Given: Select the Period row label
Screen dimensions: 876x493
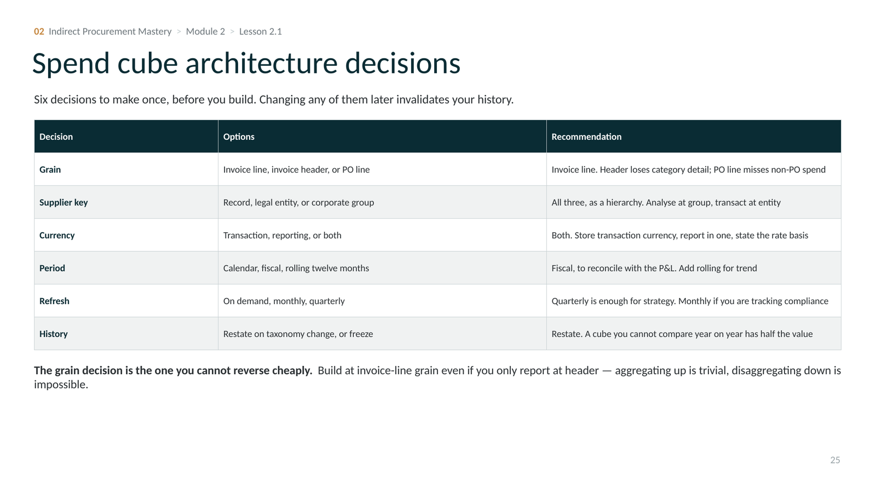Looking at the screenshot, I should coord(52,268).
